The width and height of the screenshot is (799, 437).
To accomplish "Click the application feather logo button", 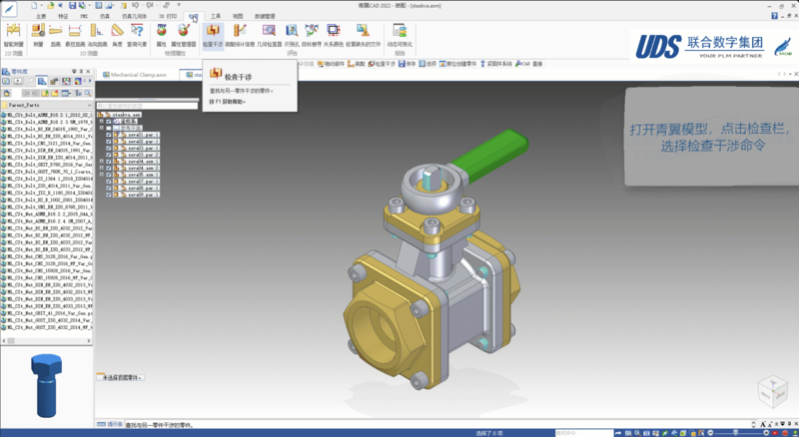I will pyautogui.click(x=9, y=9).
